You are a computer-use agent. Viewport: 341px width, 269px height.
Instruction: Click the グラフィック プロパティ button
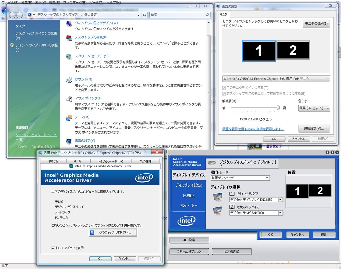(113, 232)
